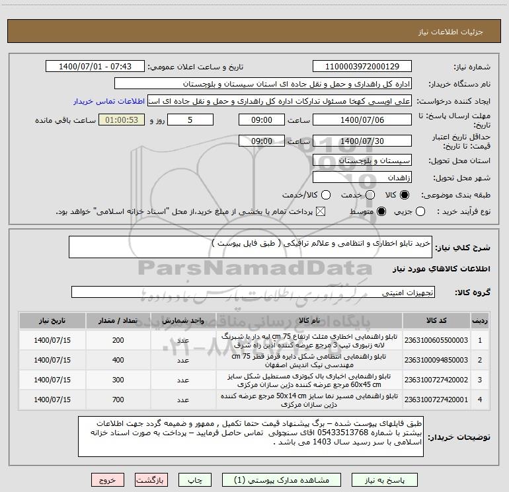Screen dimensions: 509x492
Task: Click the red circle regulatory sign item name
Action: point(309,361)
